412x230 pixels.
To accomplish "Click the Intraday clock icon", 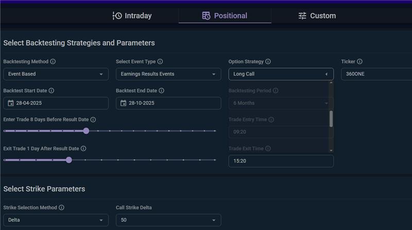I will click(117, 16).
